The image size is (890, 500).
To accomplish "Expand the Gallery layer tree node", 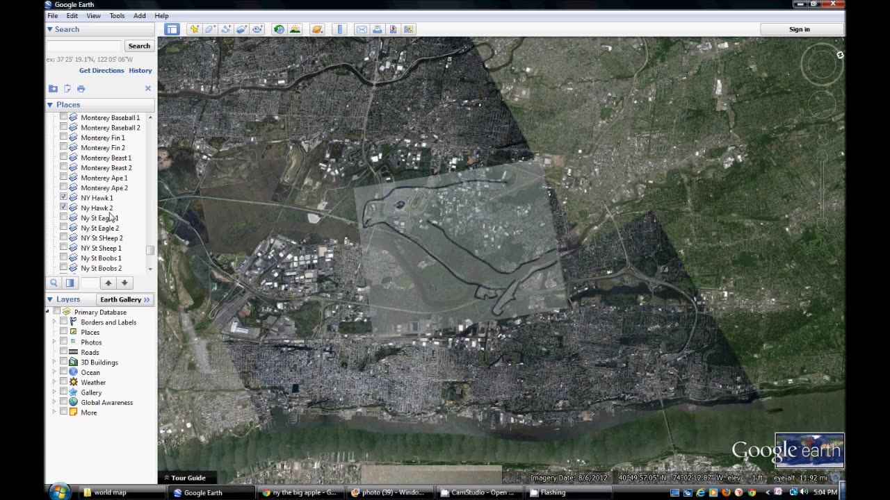I will tap(55, 392).
